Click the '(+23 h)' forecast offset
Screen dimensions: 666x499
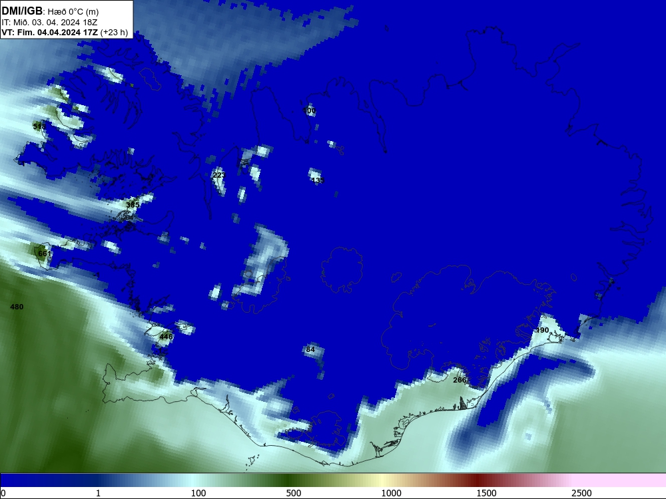tap(115, 32)
